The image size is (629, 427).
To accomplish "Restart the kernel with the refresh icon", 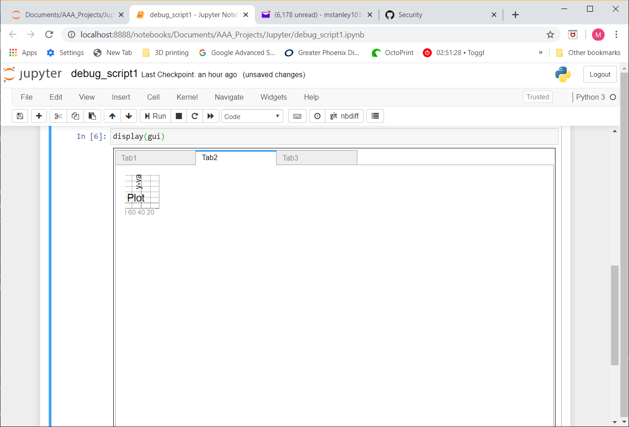I will coord(194,116).
